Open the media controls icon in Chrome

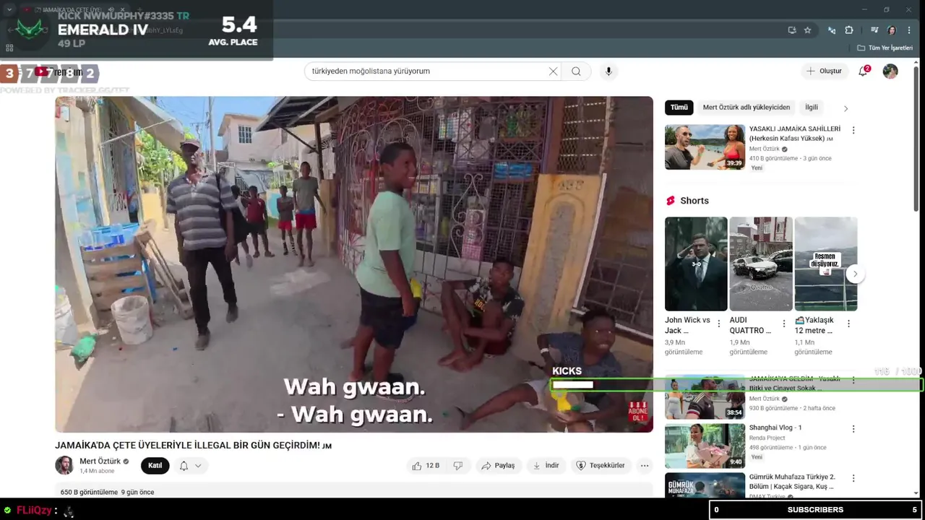click(874, 30)
